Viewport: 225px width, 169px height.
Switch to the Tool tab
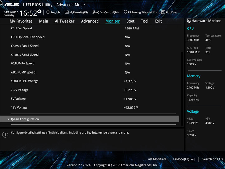coord(145,21)
